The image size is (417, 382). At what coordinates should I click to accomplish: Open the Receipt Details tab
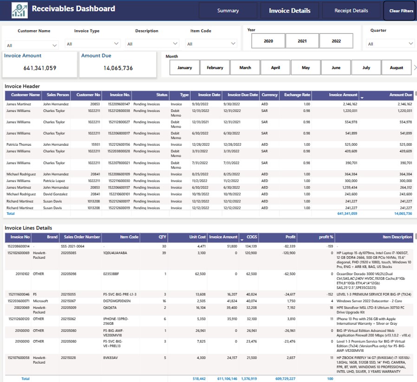(x=351, y=11)
